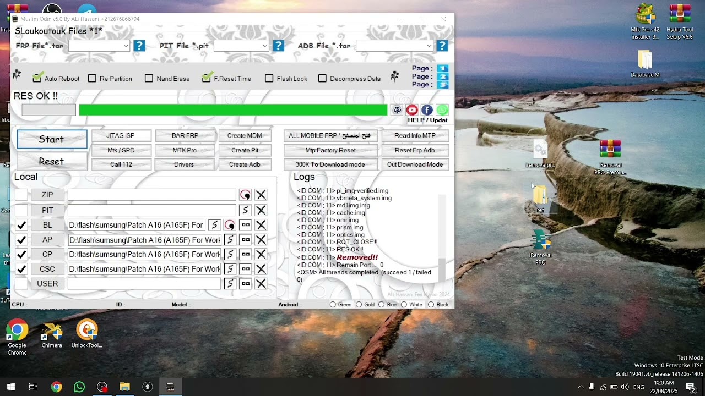Click the JTAG ISP button
The width and height of the screenshot is (705, 396).
coord(121,136)
